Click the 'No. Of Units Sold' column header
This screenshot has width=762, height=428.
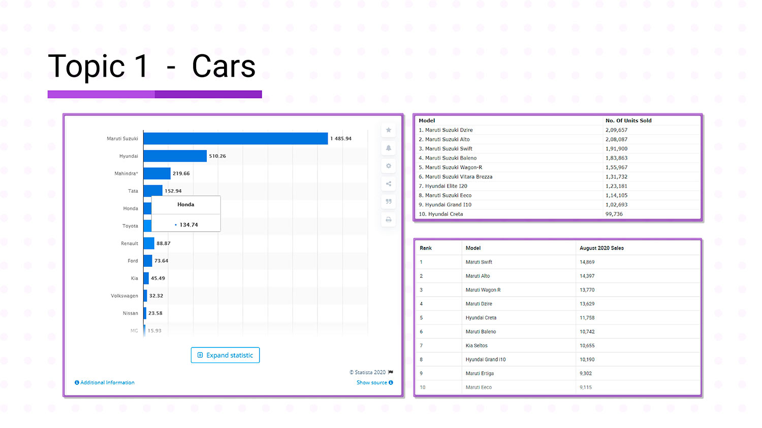[628, 121]
